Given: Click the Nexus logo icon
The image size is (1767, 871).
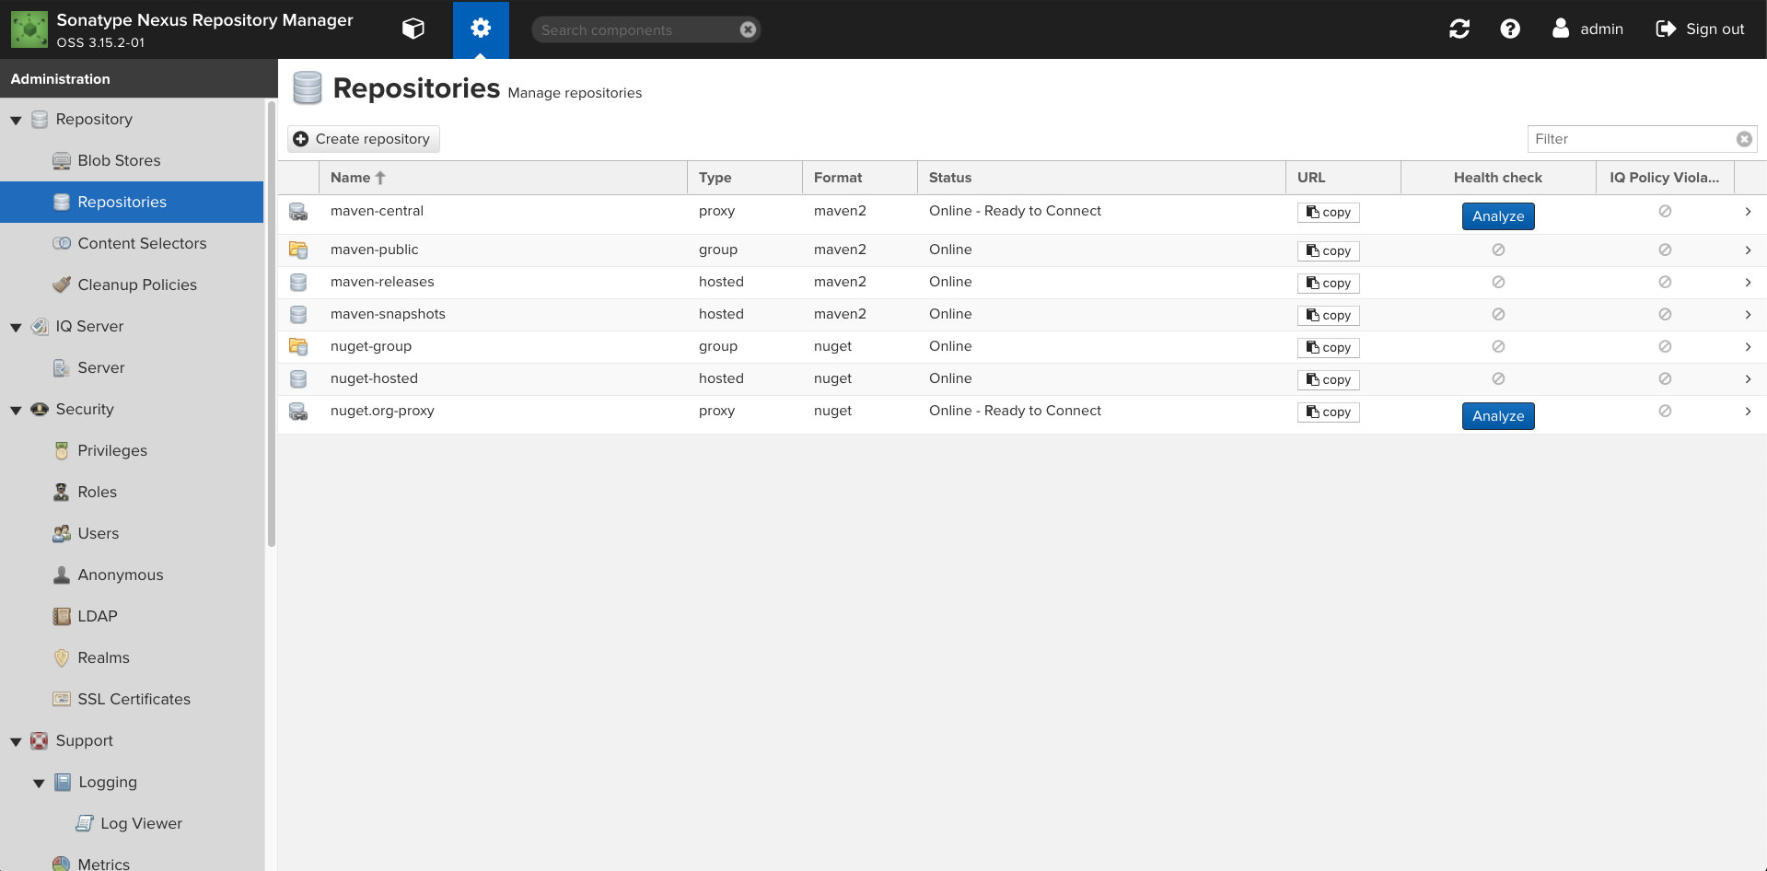Looking at the screenshot, I should pyautogui.click(x=29, y=29).
